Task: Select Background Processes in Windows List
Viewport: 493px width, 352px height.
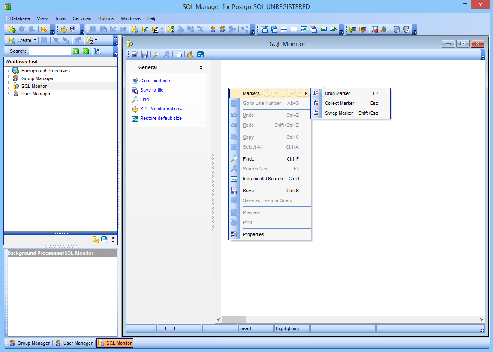Action: click(x=45, y=71)
